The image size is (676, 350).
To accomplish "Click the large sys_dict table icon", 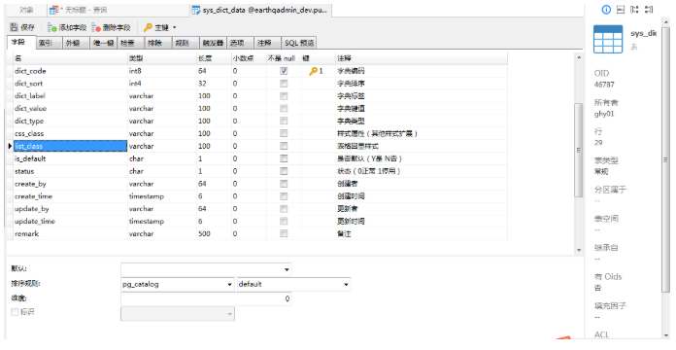I will [x=608, y=39].
